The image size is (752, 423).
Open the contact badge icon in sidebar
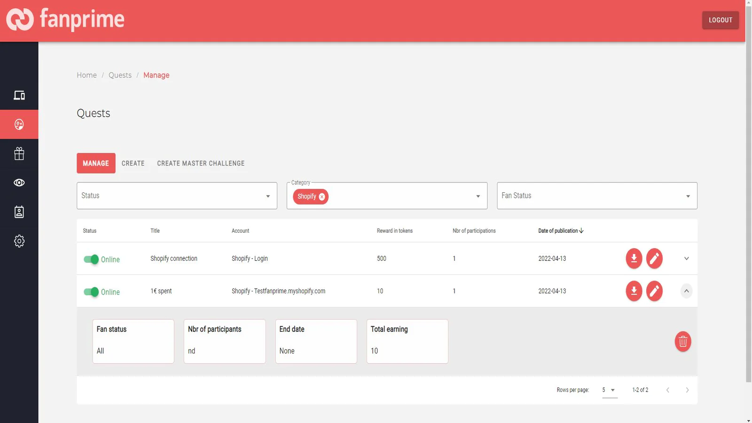click(19, 212)
